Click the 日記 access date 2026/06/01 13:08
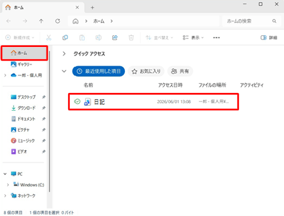 pyautogui.click(x=174, y=101)
